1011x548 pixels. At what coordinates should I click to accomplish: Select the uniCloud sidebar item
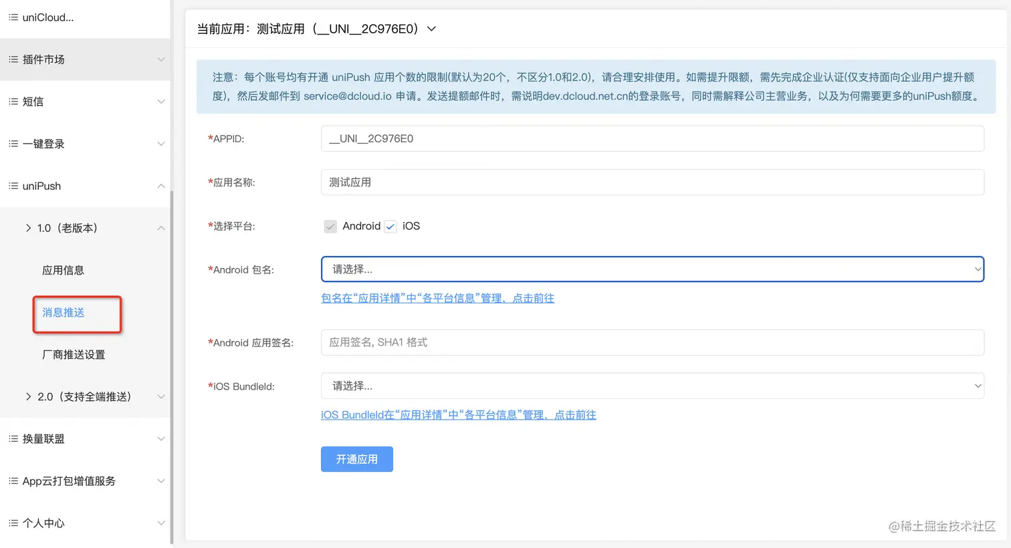[85, 17]
